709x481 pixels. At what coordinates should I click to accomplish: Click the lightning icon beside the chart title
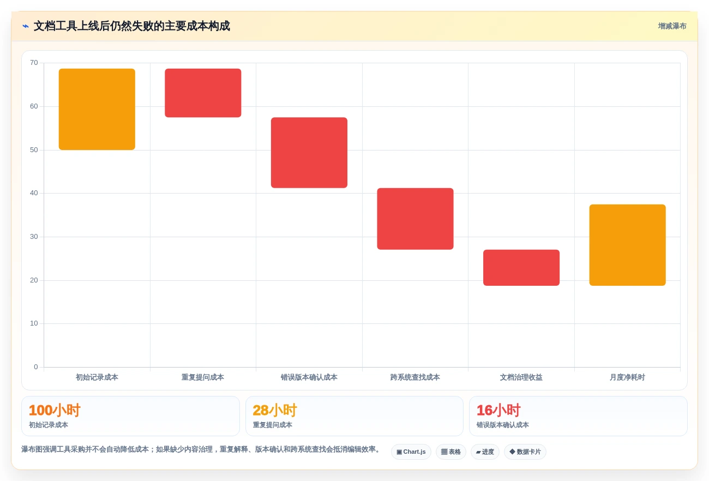coord(26,26)
